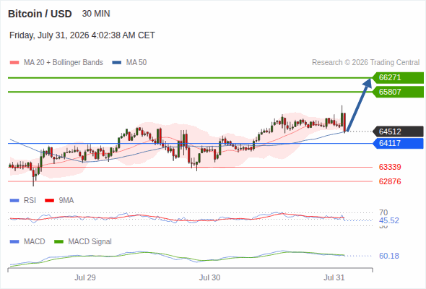This screenshot has height=289, width=426.
Task: Click the blue MACD legend swatch
Action: (x=14, y=241)
